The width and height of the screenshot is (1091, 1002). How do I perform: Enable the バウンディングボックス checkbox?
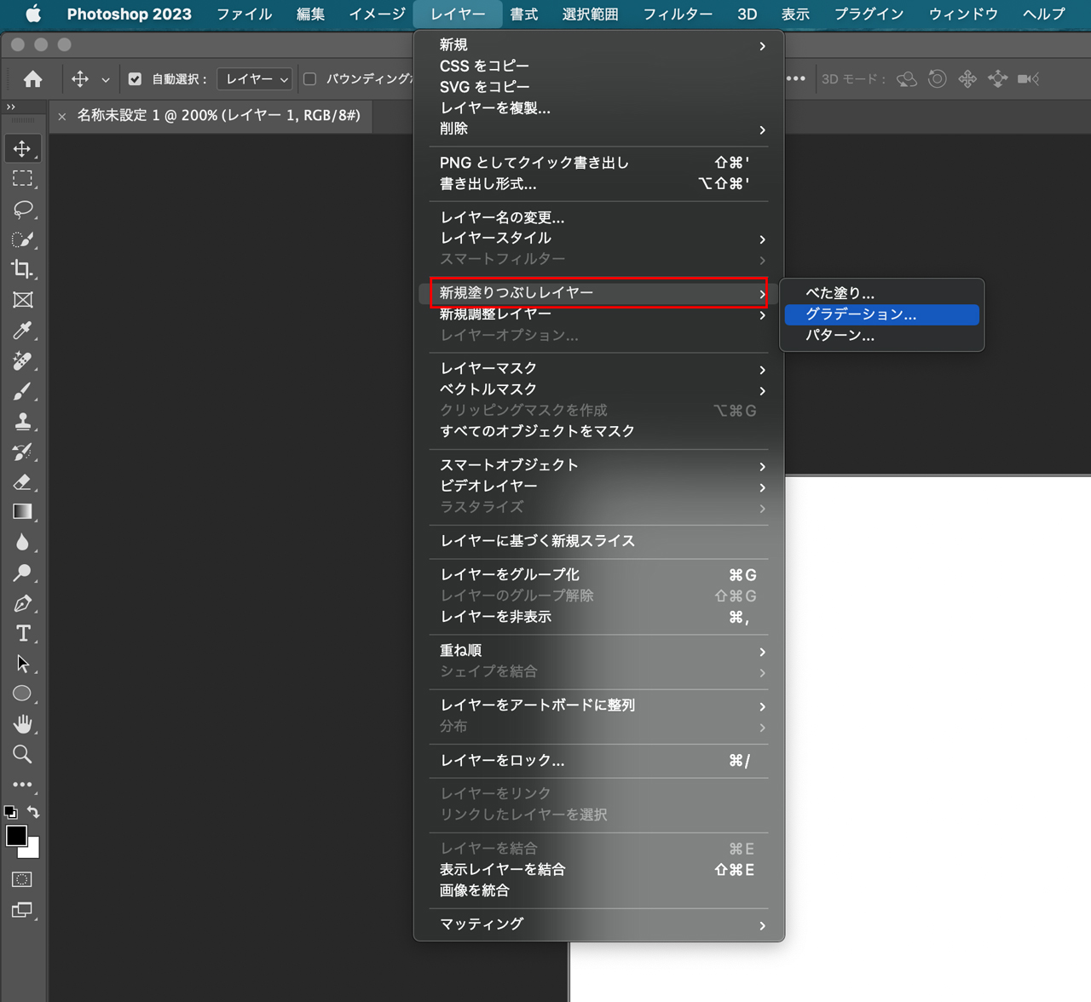coord(310,79)
